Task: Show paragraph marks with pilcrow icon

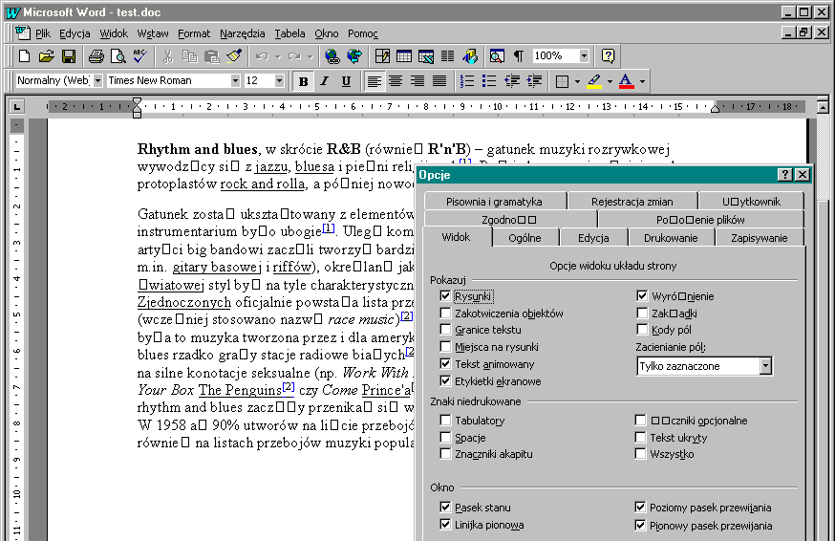Action: point(519,56)
